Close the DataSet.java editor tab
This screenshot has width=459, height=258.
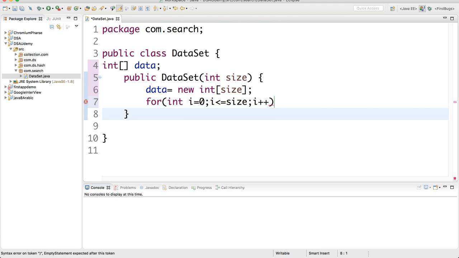click(x=117, y=19)
